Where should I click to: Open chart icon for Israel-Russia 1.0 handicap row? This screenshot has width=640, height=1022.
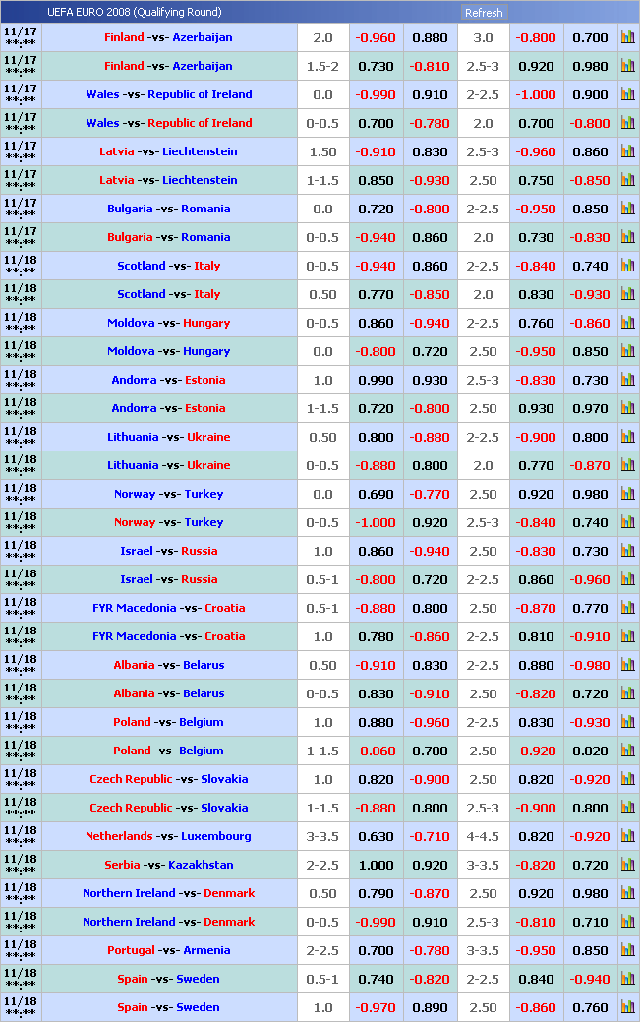[627, 551]
